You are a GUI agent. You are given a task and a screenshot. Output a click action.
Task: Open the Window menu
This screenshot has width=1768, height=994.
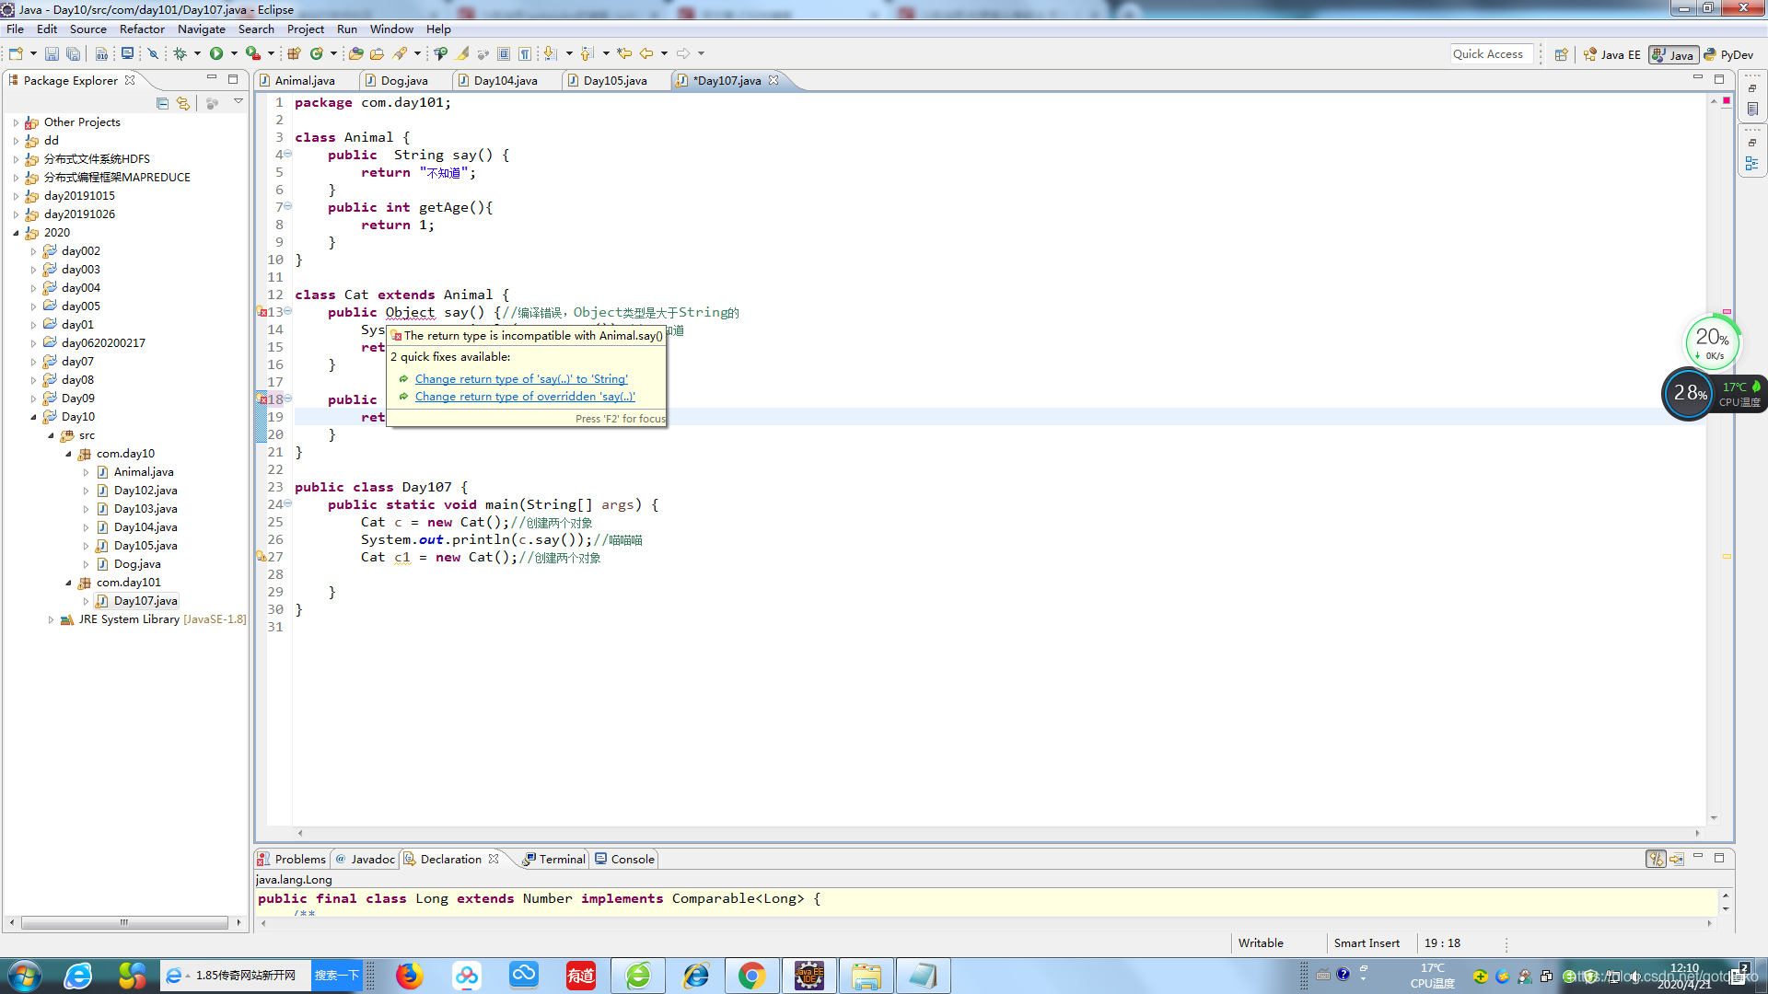[391, 29]
